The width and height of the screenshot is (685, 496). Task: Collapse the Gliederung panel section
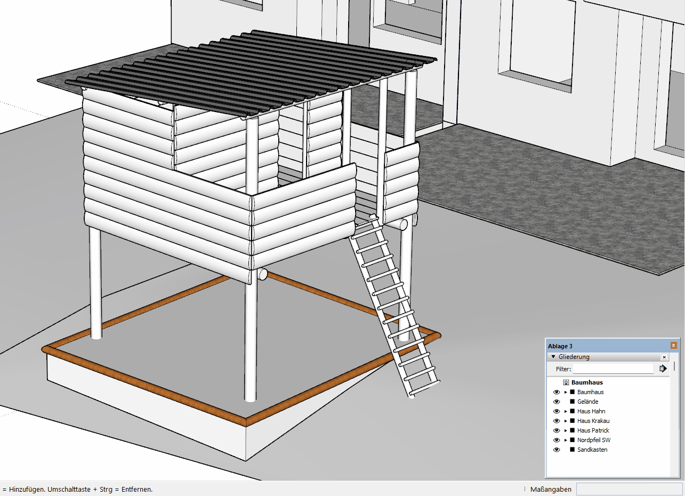(553, 357)
